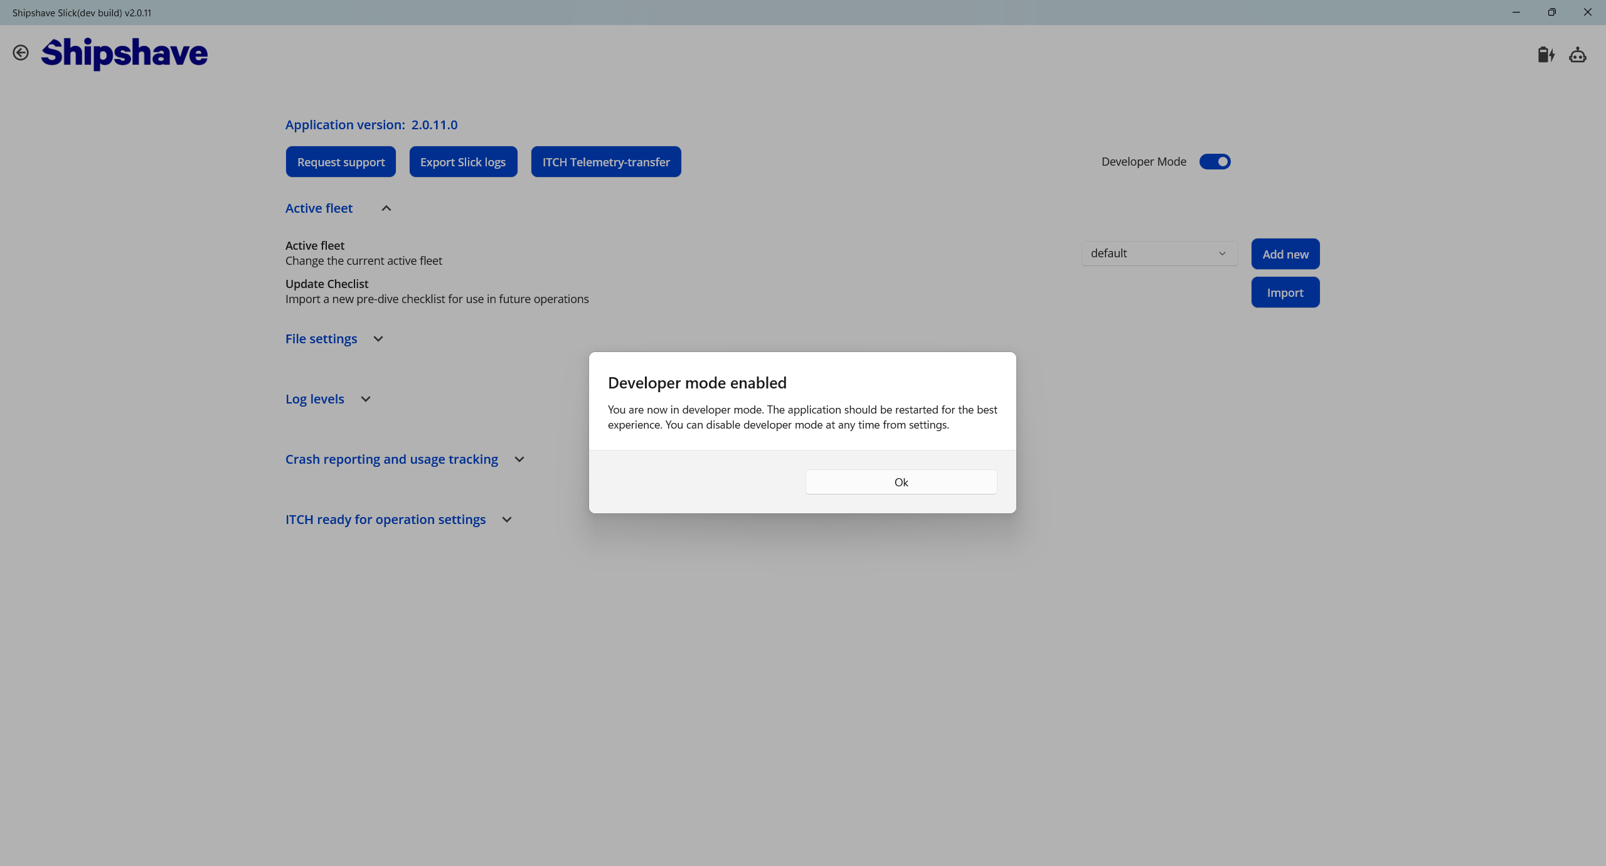Open the default fleet dropdown
This screenshot has height=866, width=1606.
[x=1159, y=254]
